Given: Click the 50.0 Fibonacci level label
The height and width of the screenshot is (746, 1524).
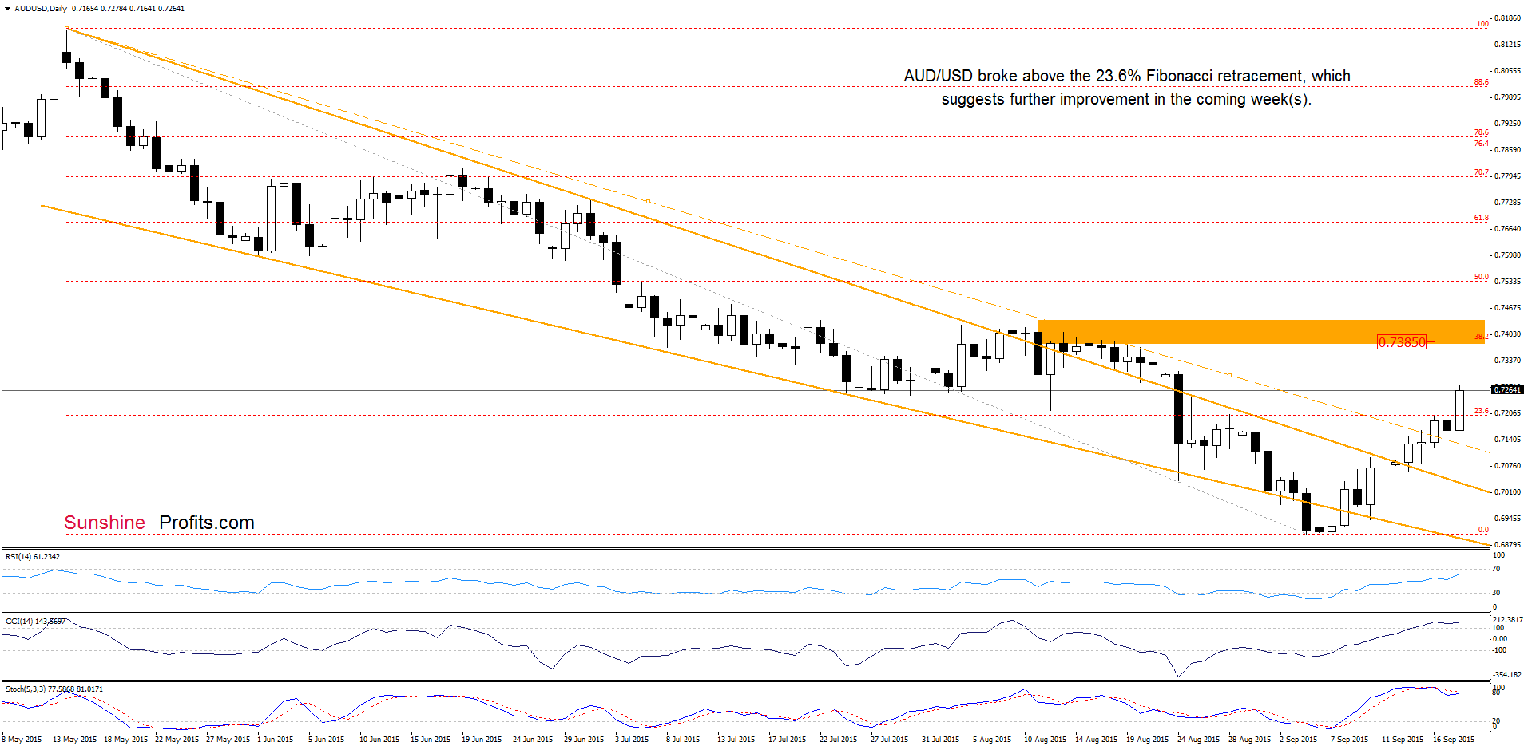Looking at the screenshot, I should [1482, 277].
